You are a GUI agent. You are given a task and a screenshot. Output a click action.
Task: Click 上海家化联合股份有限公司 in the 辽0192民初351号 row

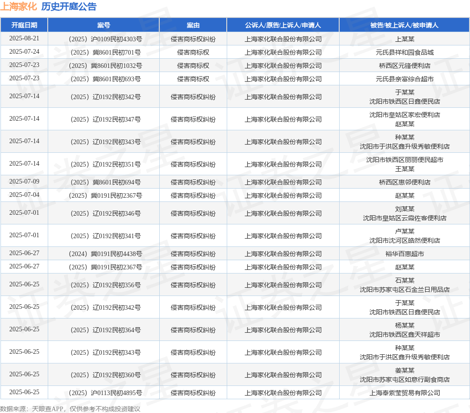pyautogui.click(x=283, y=164)
